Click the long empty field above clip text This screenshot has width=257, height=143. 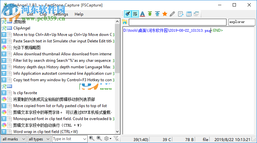click(x=178, y=22)
